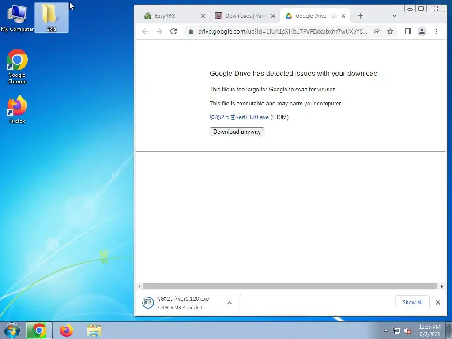This screenshot has height=339, width=452.
Task: Launch Firefox from the taskbar
Action: tap(67, 330)
